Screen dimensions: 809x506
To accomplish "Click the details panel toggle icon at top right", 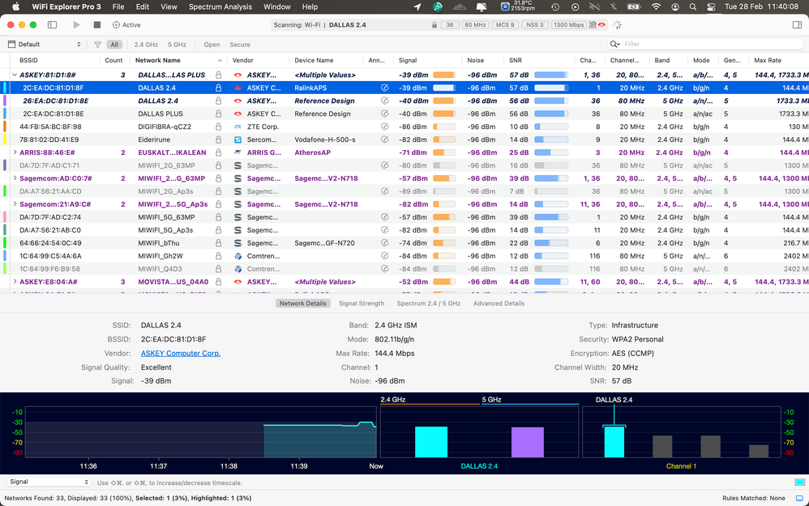I will pos(798,25).
